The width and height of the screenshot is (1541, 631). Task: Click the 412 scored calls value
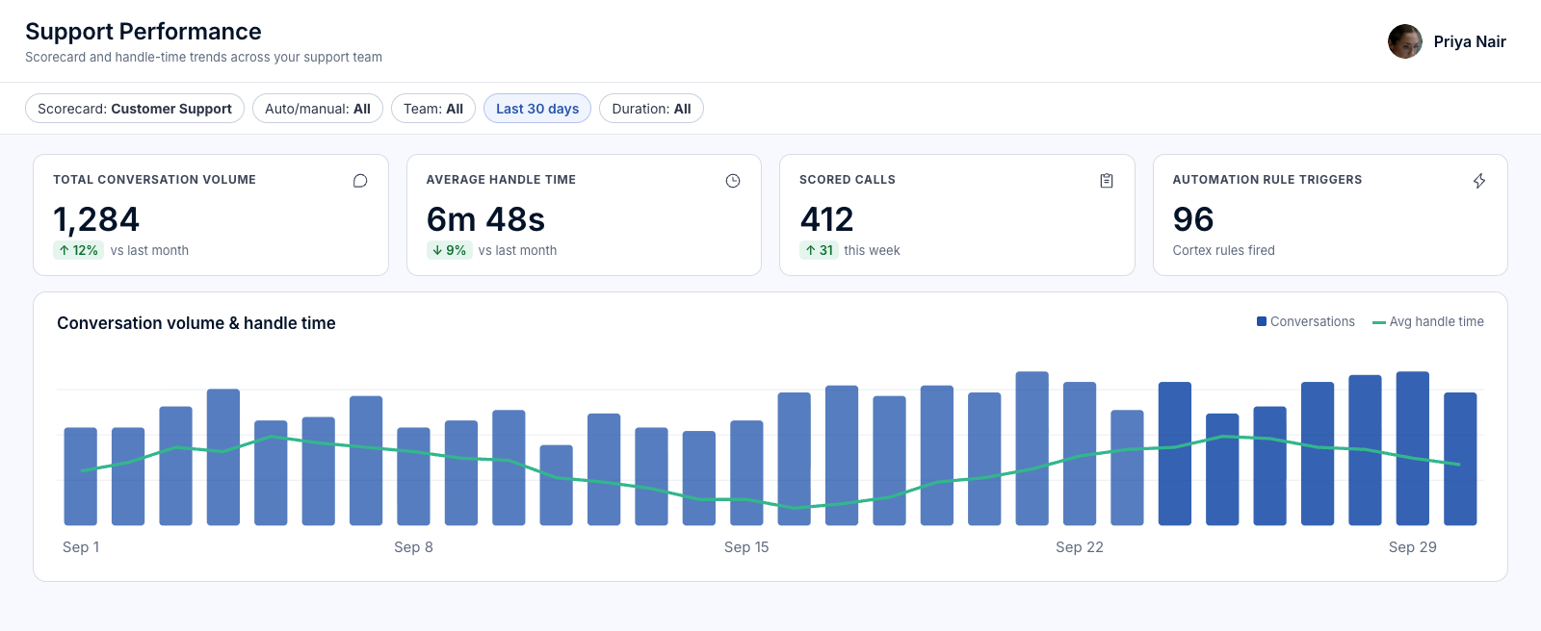coord(826,219)
